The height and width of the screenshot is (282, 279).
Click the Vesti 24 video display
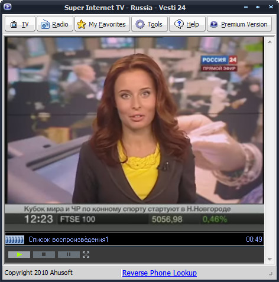(x=134, y=134)
